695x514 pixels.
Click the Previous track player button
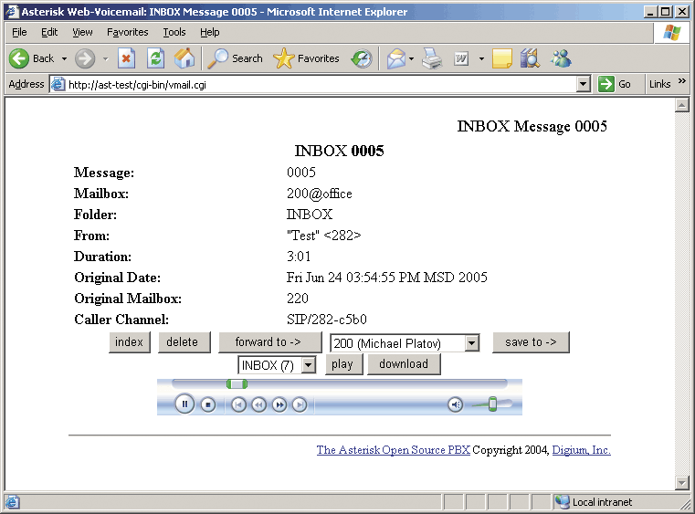(238, 404)
